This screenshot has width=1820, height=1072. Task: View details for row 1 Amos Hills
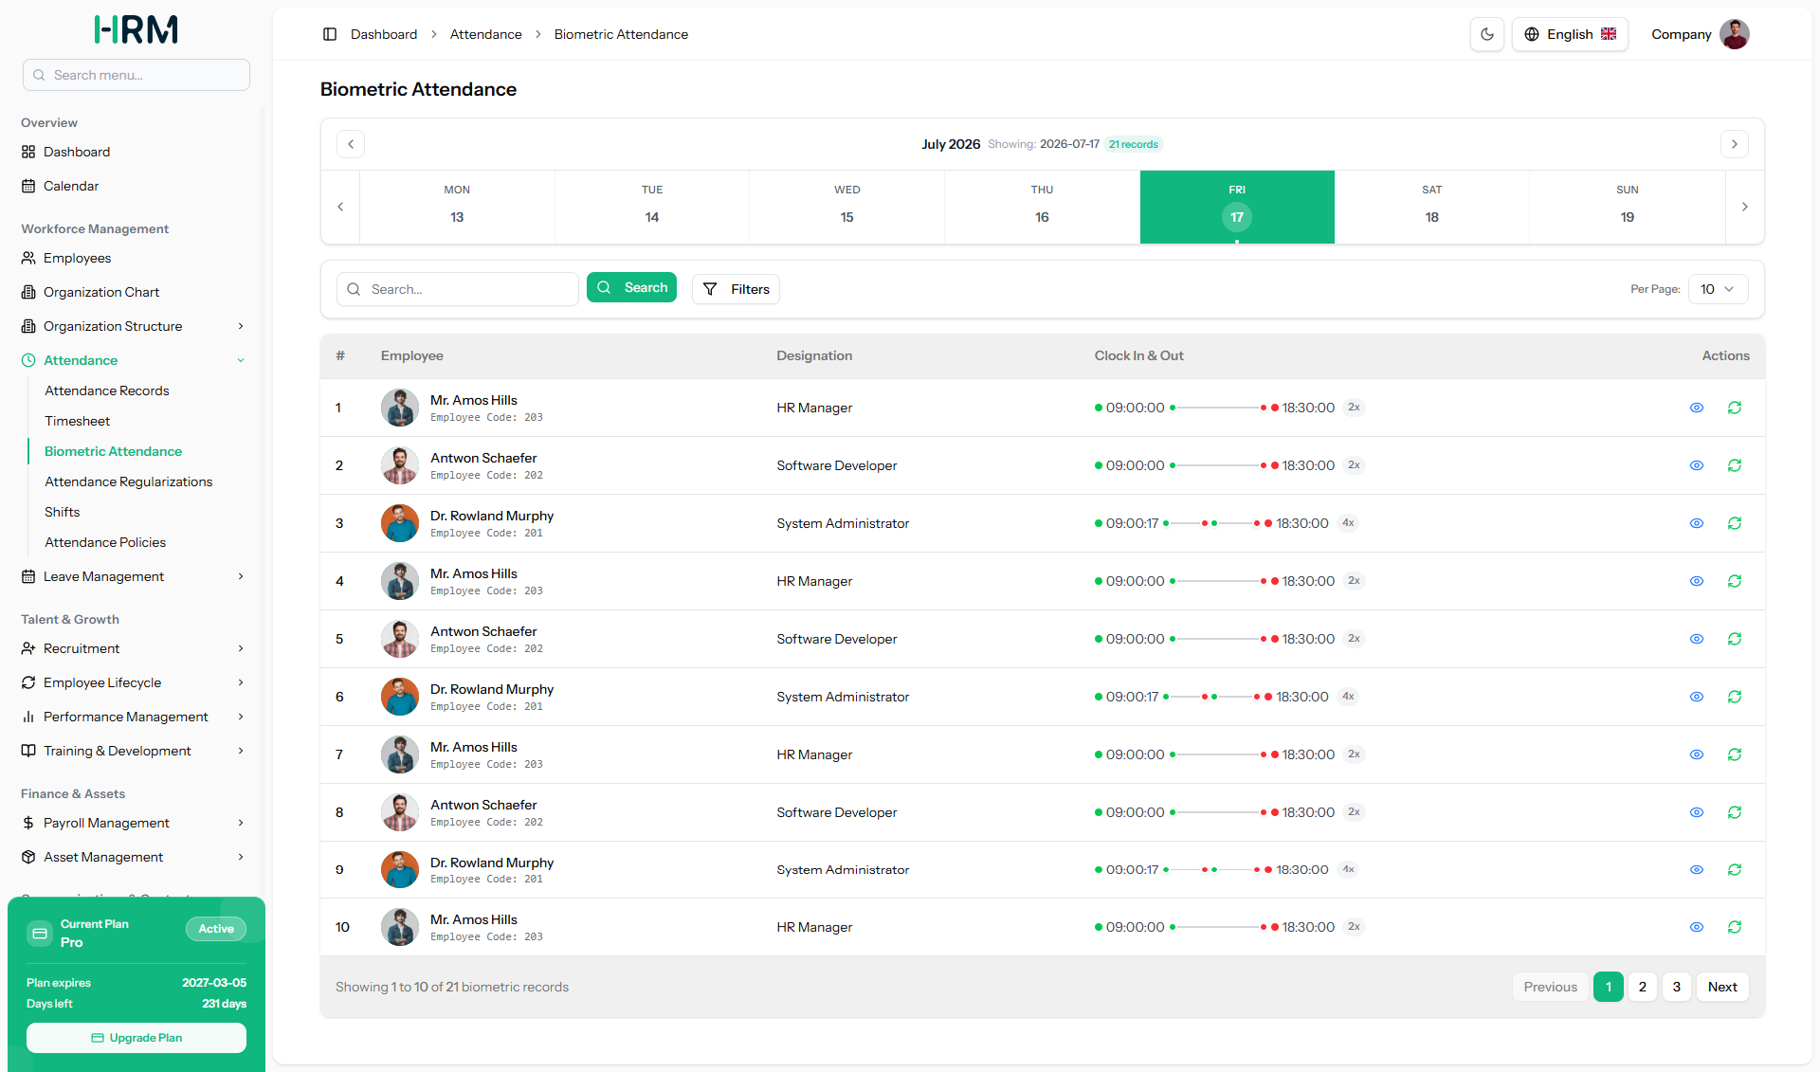click(1697, 408)
